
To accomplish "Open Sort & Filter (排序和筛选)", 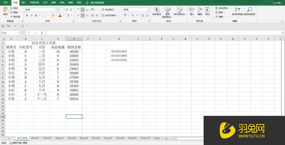I will point(237,11).
